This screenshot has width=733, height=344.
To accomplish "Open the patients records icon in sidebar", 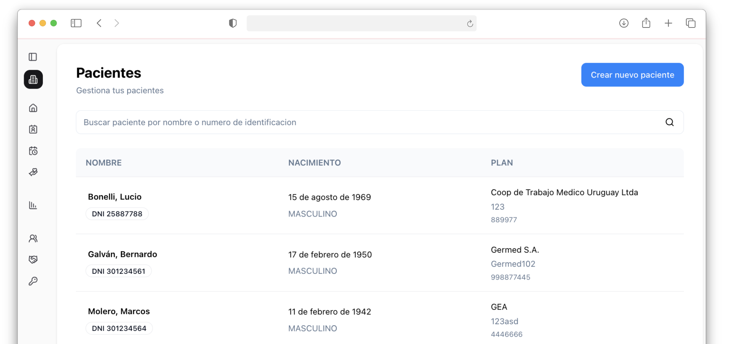I will 33,79.
